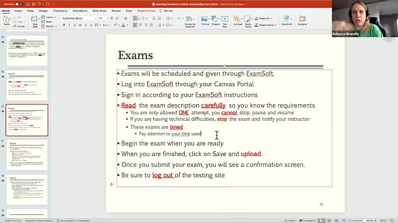Image resolution: width=398 pixels, height=223 pixels.
Task: Open Quick Styles gallery
Action: click(248, 22)
